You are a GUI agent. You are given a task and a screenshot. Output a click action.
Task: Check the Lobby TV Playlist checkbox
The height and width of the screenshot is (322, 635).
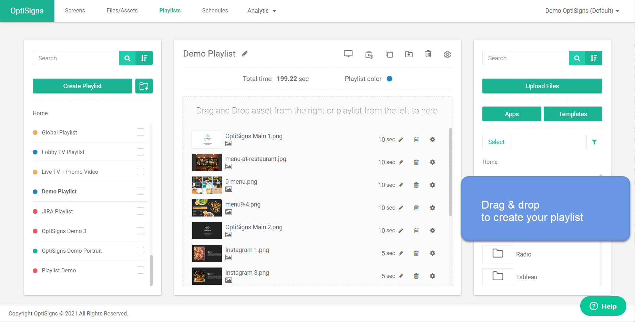click(x=140, y=152)
